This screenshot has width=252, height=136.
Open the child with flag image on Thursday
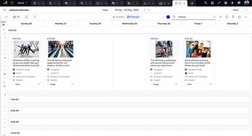tap(164, 49)
